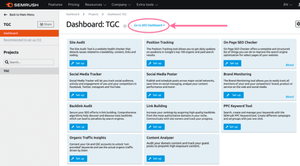Screen dimensions: 300x166
Task: Share the TGC project
Action: pos(46,24)
